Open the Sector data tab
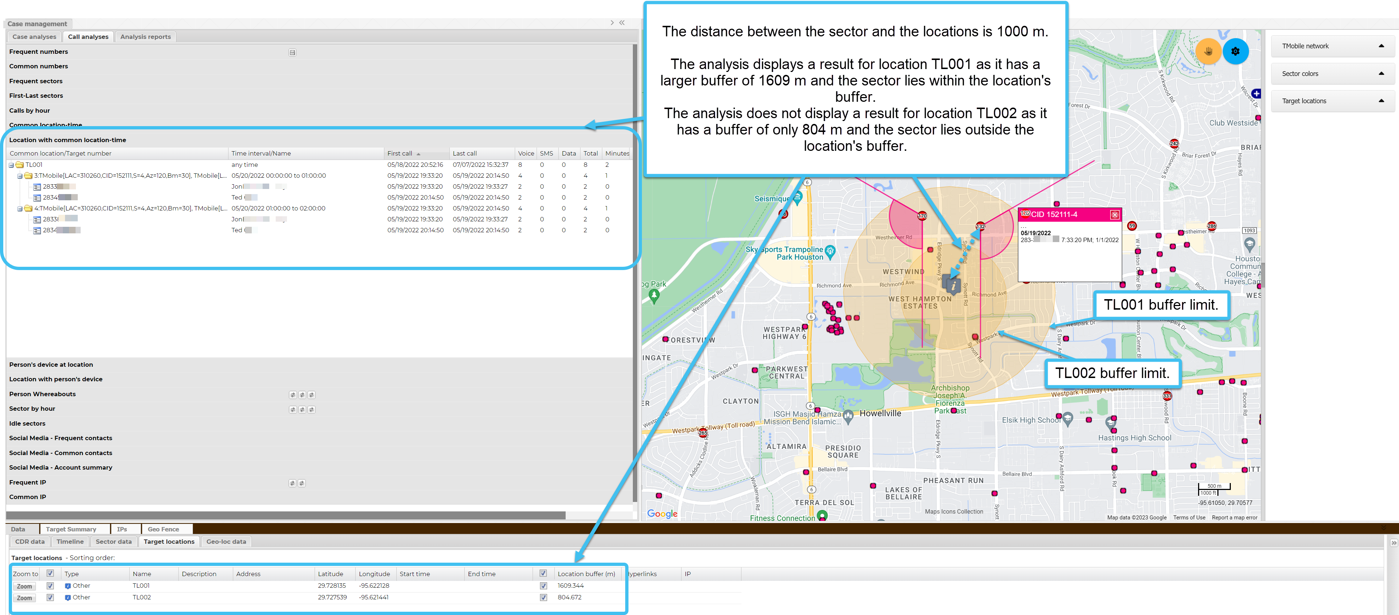The width and height of the screenshot is (1399, 615). click(x=113, y=542)
